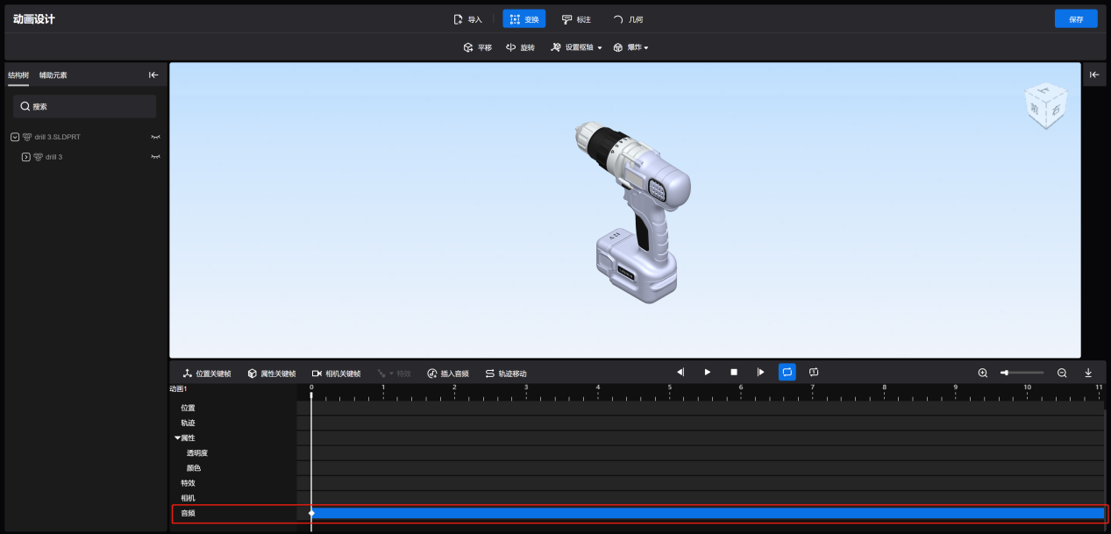Viewport: 1111px width, 534px height.
Task: Collapse the timeline panel with down-arrow icon
Action: tap(1088, 373)
